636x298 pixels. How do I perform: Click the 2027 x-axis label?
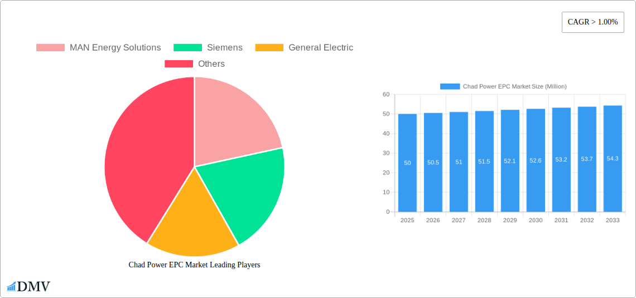point(459,221)
